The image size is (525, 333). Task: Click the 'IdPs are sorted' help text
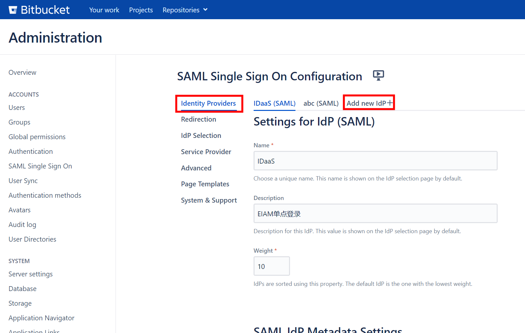[363, 284]
